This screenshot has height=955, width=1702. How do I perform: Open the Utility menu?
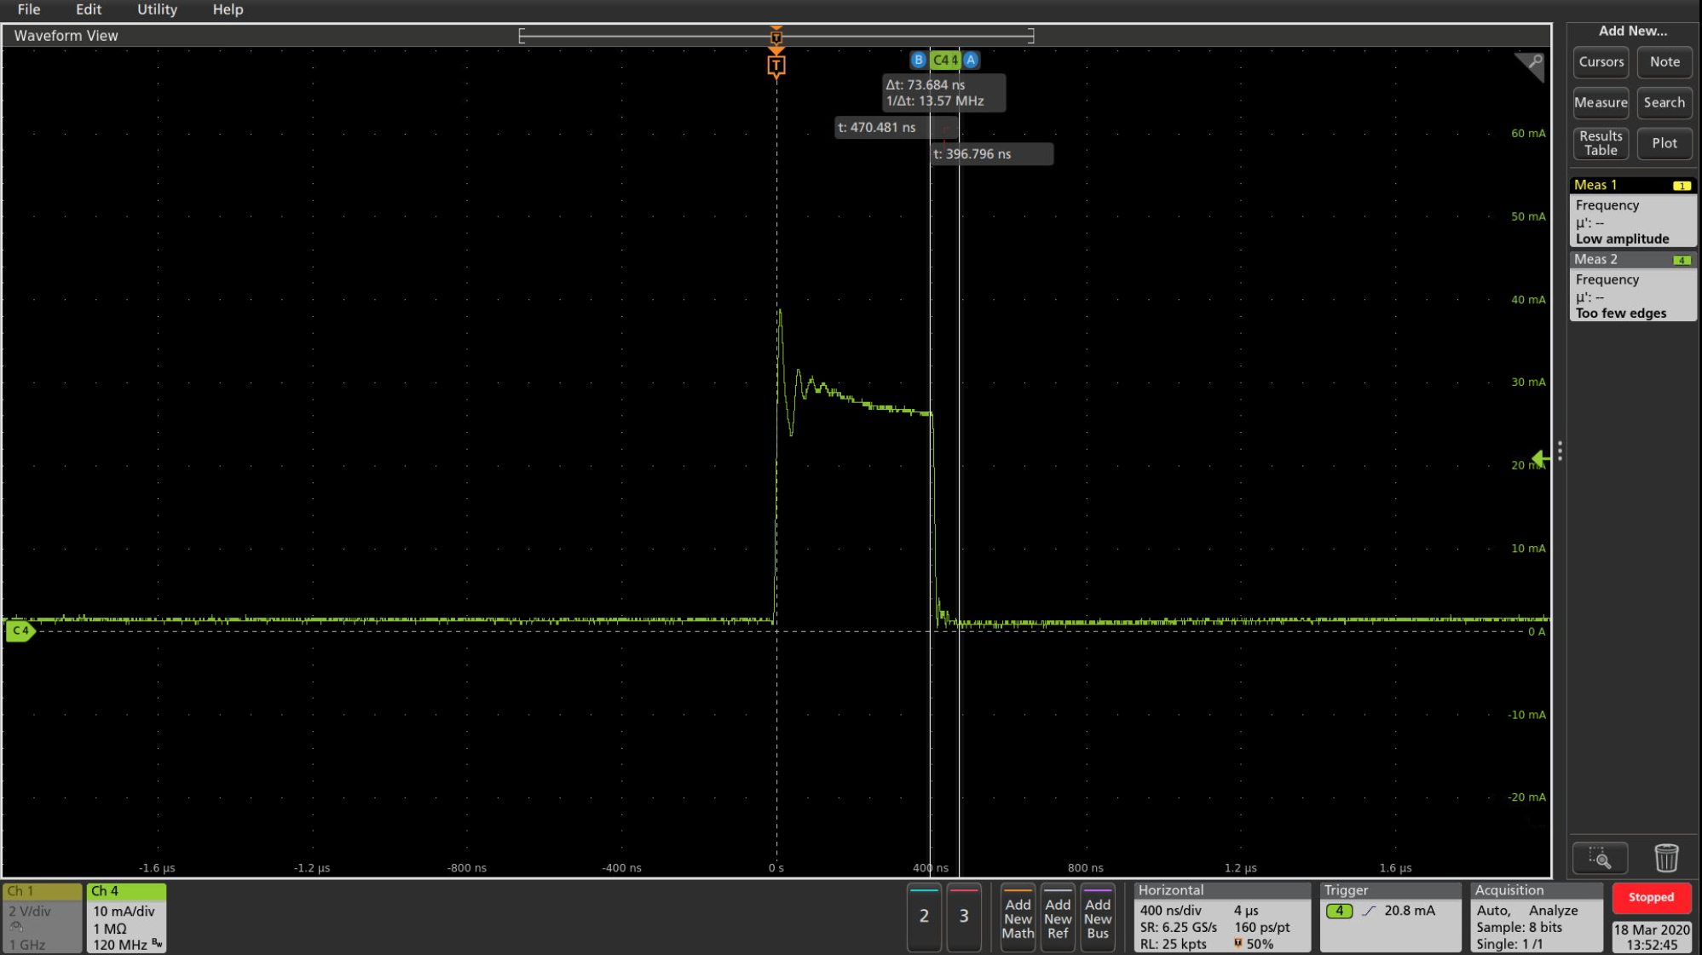click(x=157, y=9)
